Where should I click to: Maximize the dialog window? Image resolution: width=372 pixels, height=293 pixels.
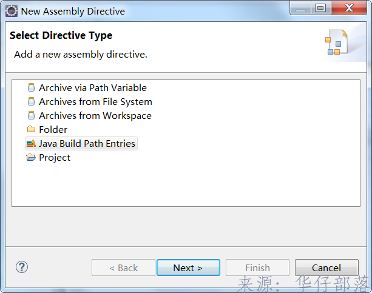click(320, 8)
